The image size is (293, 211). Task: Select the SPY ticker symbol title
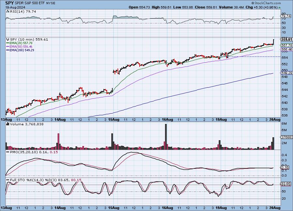(9, 3)
